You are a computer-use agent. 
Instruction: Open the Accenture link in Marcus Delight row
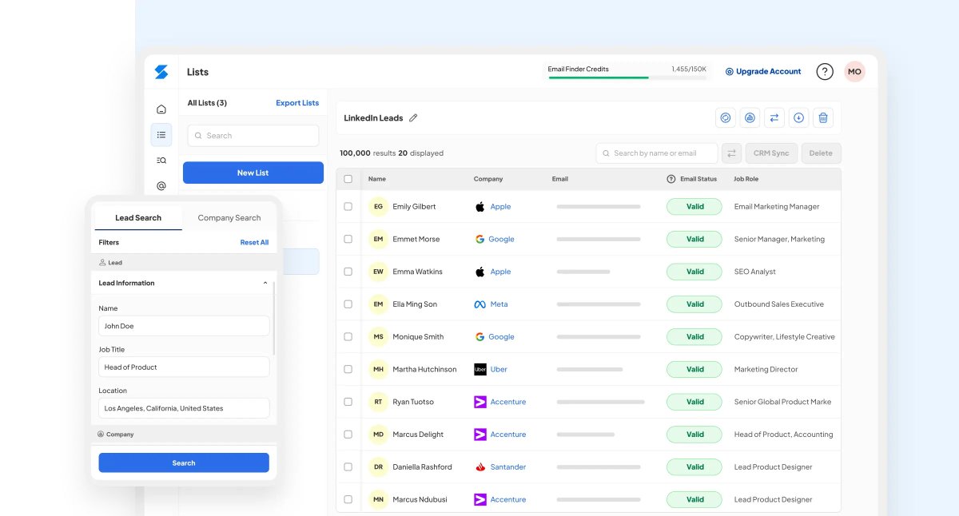508,435
